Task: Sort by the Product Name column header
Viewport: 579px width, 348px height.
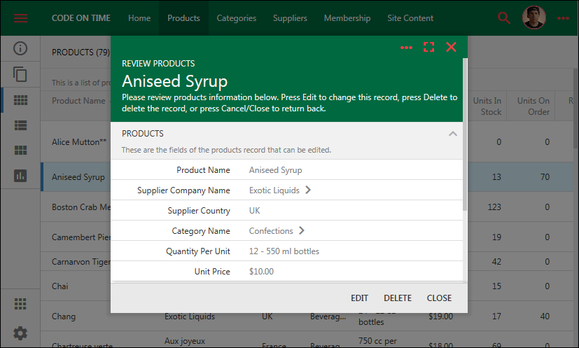Action: point(78,101)
